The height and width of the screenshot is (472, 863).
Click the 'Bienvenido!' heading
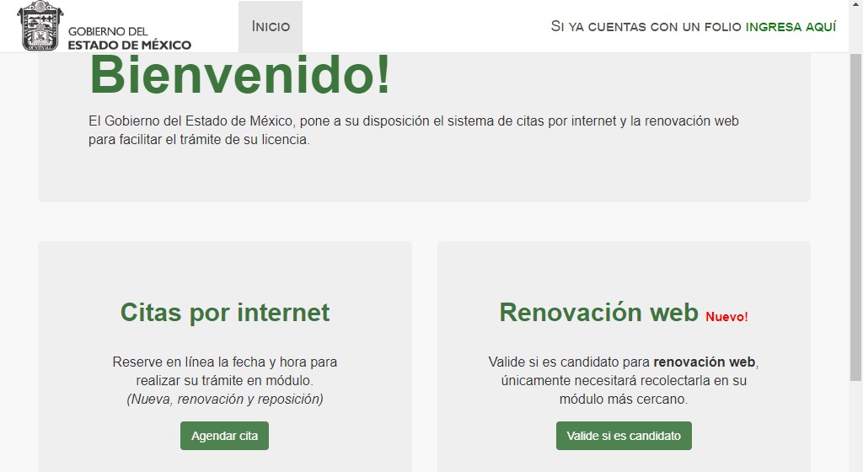240,75
